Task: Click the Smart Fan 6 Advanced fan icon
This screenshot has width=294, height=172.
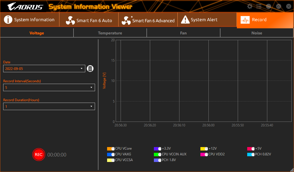Action: (x=126, y=20)
